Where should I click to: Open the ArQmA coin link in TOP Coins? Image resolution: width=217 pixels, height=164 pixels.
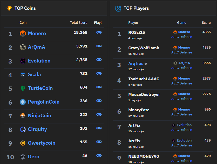point(37,47)
